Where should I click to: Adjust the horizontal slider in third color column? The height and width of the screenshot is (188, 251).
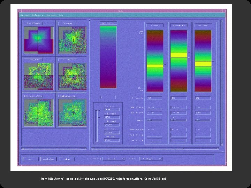pyautogui.click(x=203, y=120)
